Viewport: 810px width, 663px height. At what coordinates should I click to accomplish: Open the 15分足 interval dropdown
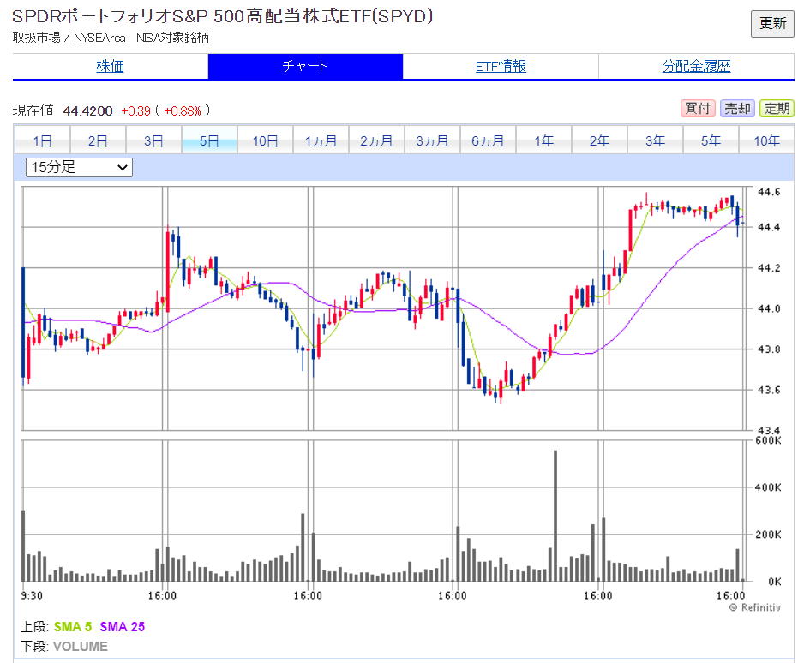pos(79,167)
